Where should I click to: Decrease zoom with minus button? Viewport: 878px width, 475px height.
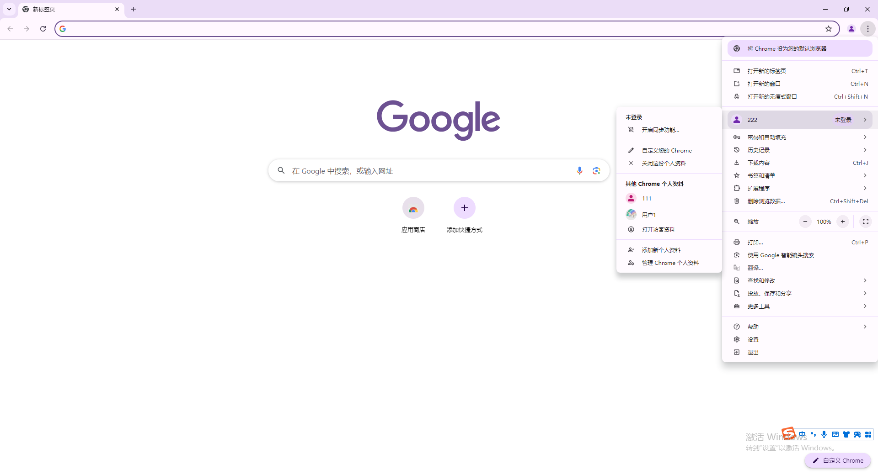tap(805, 222)
